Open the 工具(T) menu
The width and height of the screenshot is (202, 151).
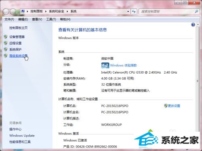point(51,19)
